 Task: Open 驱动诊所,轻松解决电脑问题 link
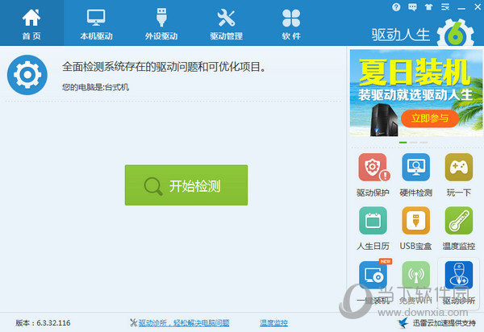(x=184, y=323)
